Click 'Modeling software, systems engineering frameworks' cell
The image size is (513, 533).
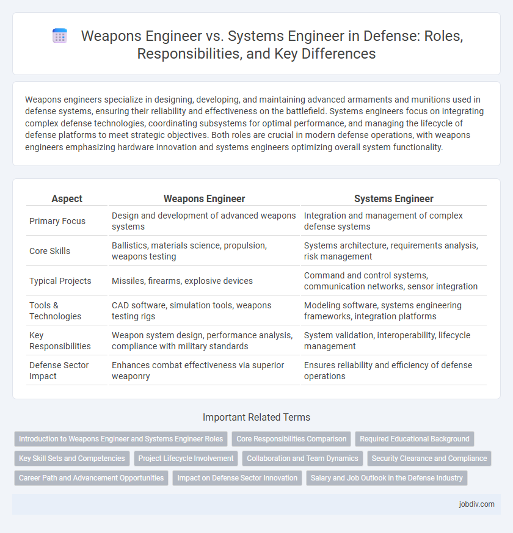(394, 311)
